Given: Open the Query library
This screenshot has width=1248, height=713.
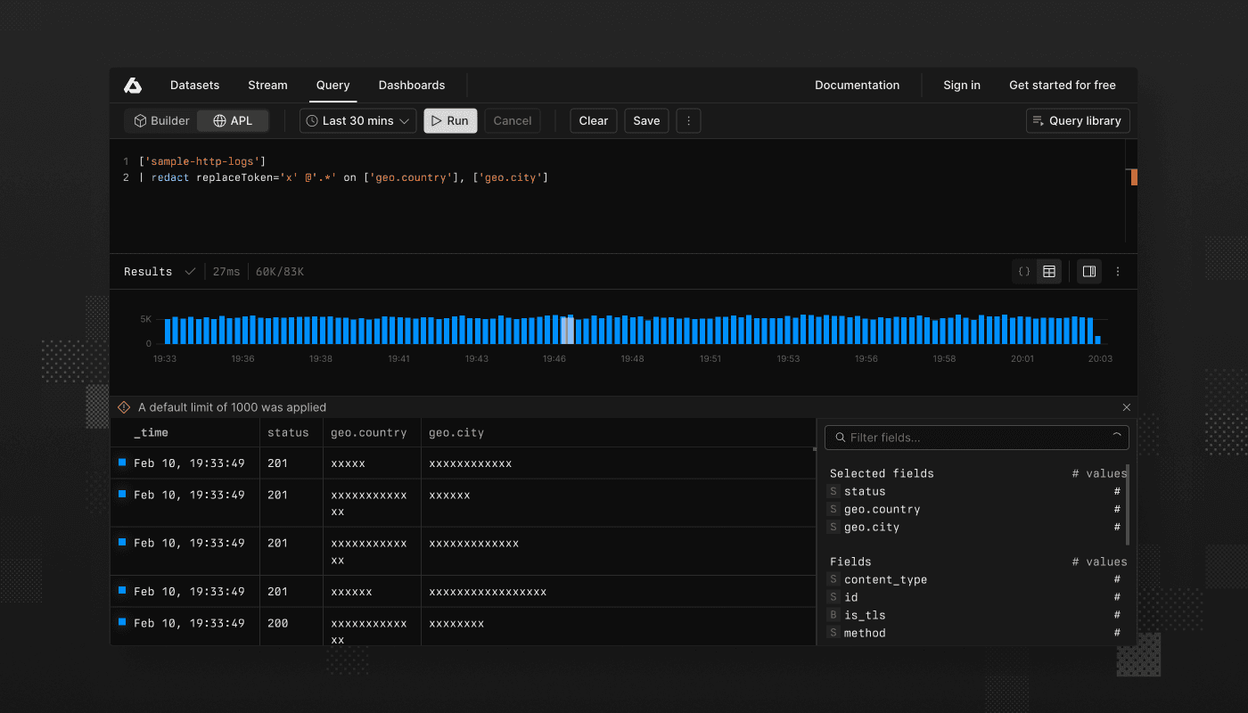Looking at the screenshot, I should (x=1077, y=120).
